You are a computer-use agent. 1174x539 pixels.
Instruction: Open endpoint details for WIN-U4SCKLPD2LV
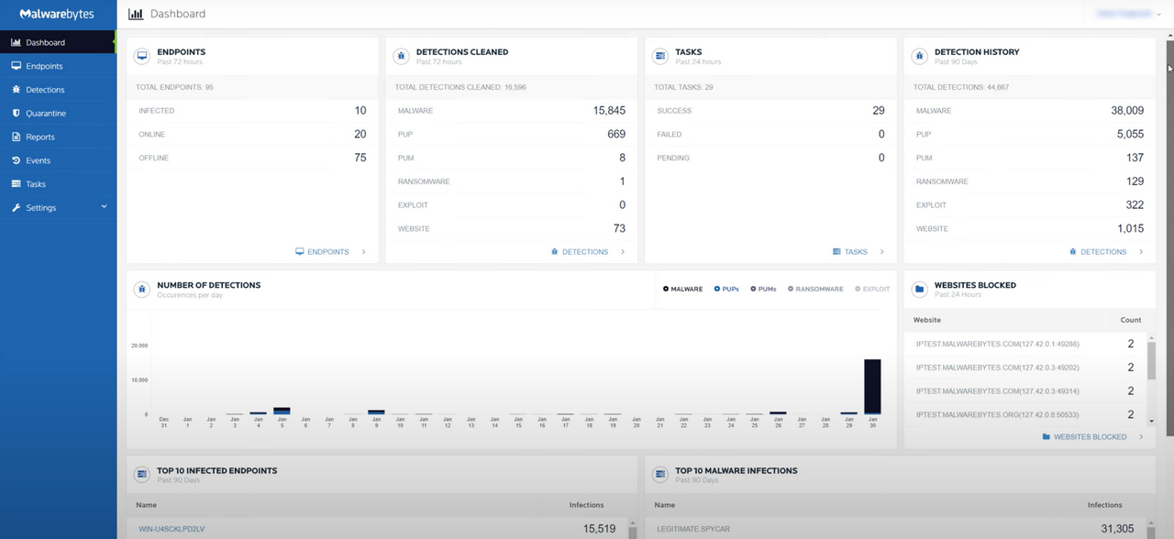pyautogui.click(x=171, y=528)
